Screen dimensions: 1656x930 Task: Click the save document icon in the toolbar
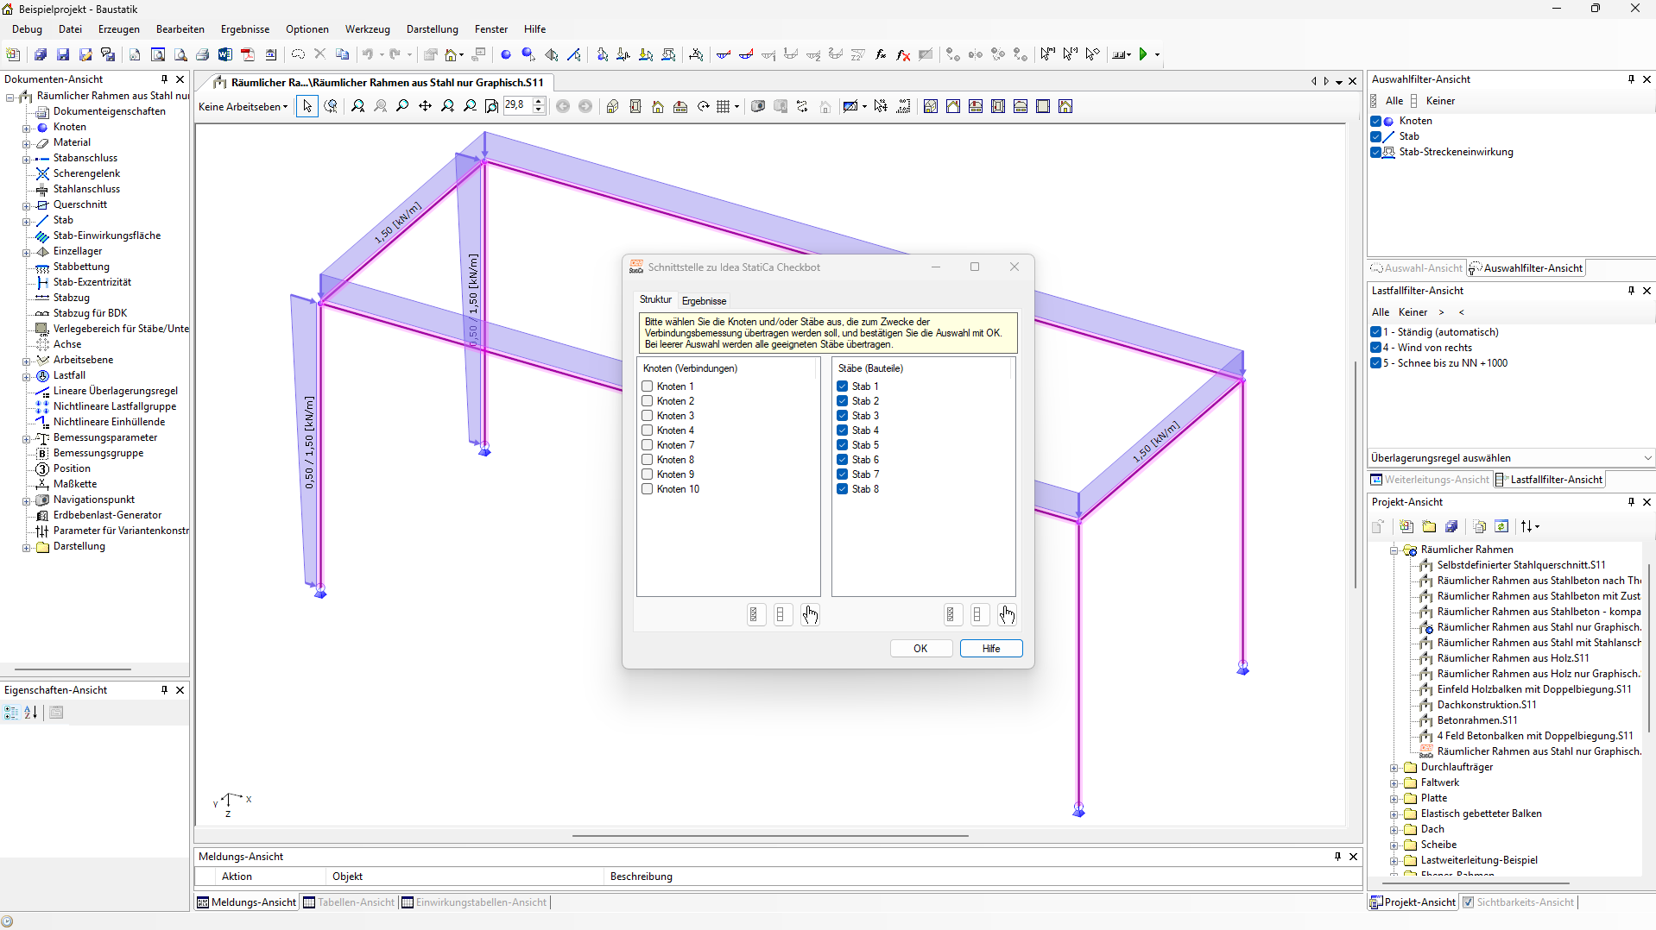[x=63, y=54]
